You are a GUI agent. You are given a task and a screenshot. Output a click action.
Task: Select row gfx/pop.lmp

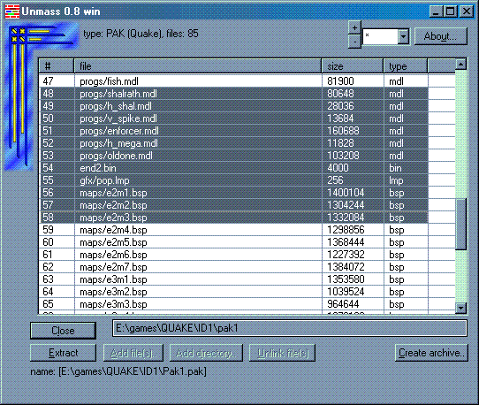[x=233, y=180]
